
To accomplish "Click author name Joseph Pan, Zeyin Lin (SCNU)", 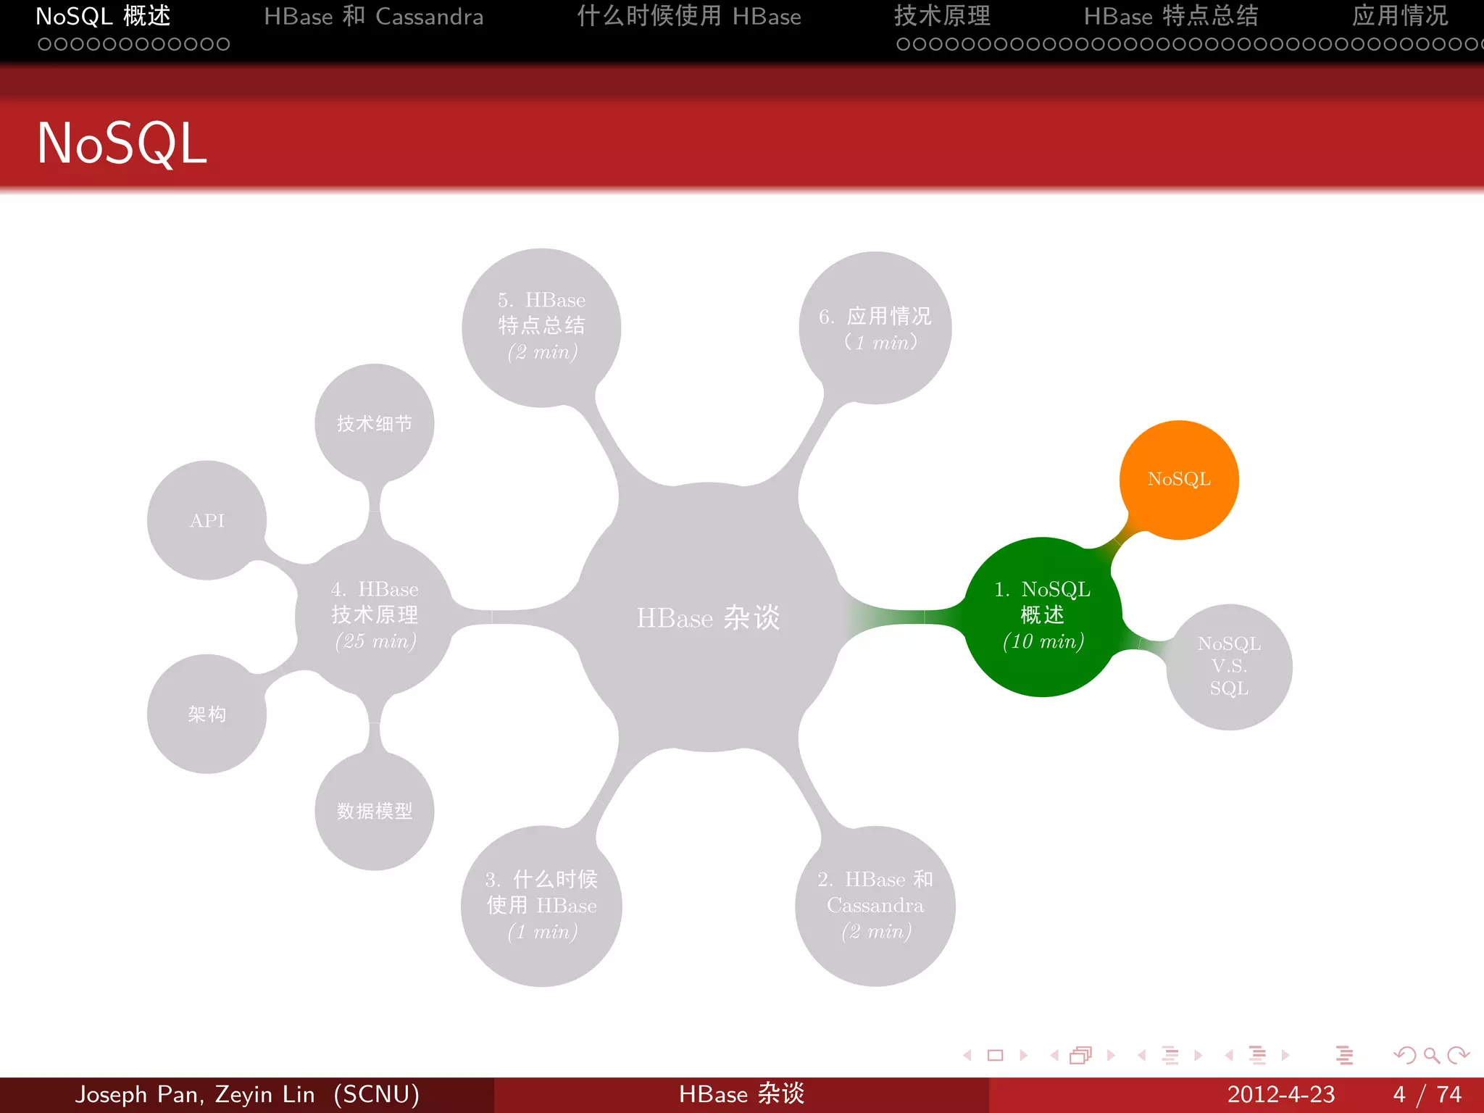I will (247, 1094).
